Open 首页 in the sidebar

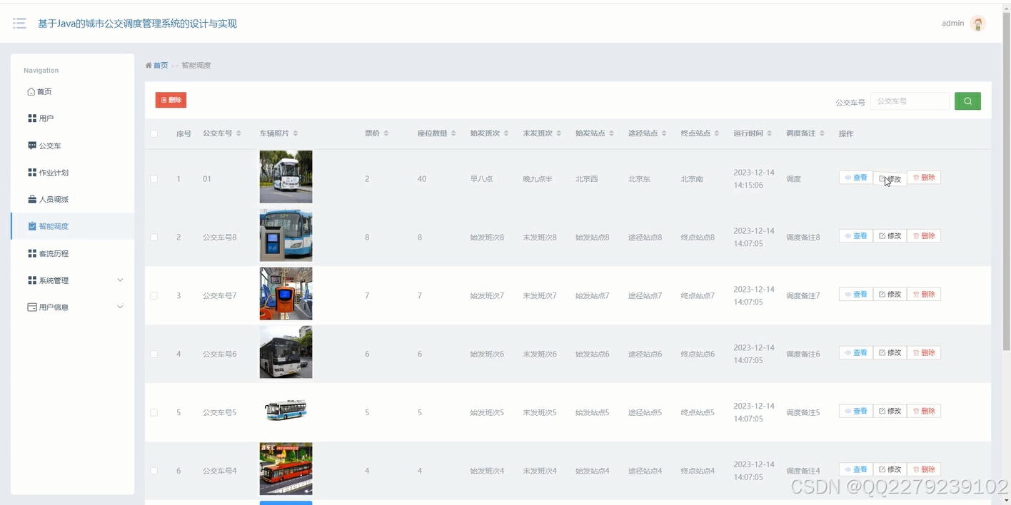pyautogui.click(x=72, y=92)
